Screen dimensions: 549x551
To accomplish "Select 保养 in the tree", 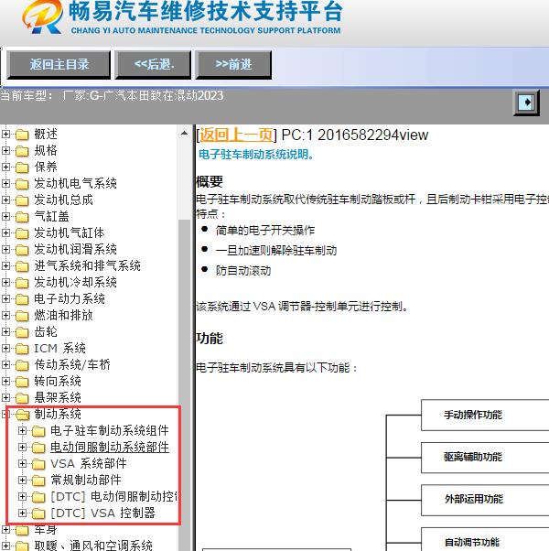I will [x=46, y=167].
